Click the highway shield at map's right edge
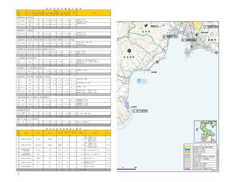Viewport: 229px width, 182px height. [216, 53]
